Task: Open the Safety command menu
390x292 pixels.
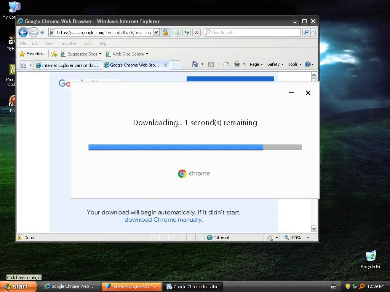Action: (x=275, y=64)
